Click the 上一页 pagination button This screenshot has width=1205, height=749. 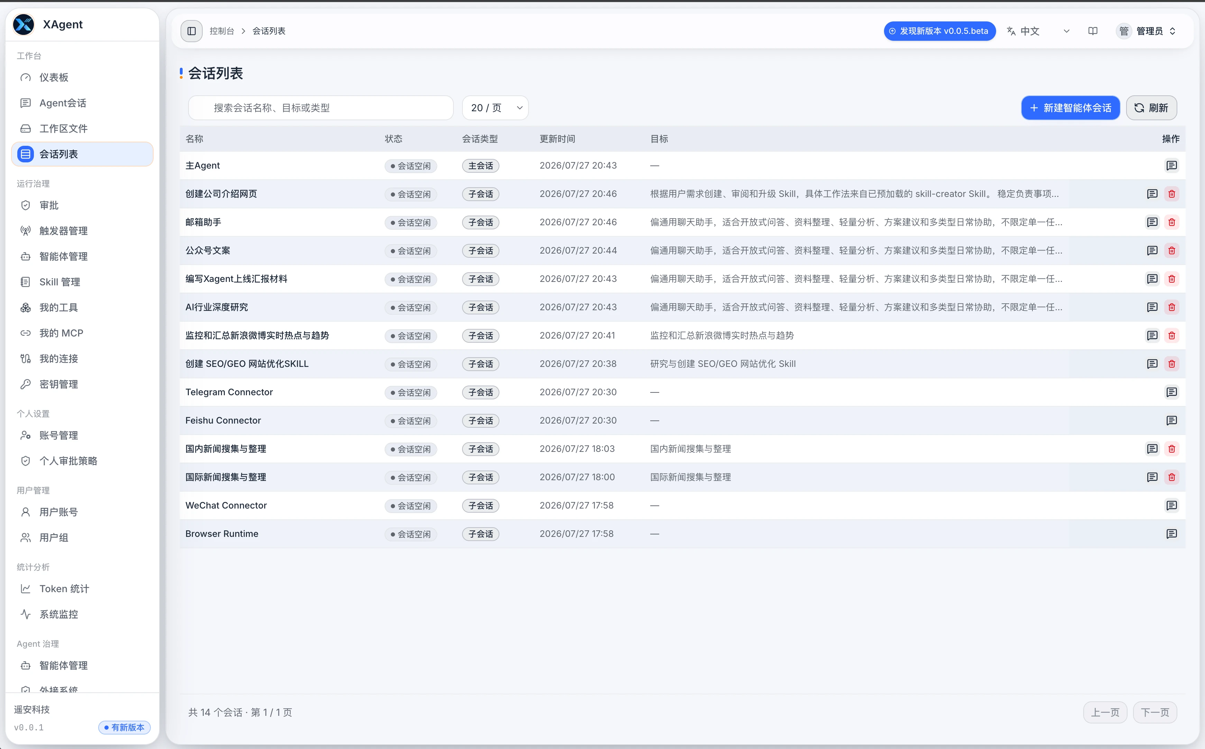click(x=1105, y=712)
